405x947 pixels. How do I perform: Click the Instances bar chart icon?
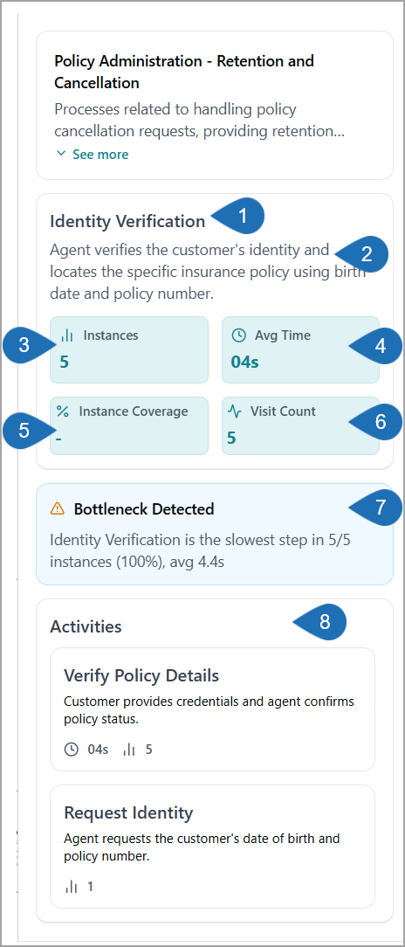point(67,335)
